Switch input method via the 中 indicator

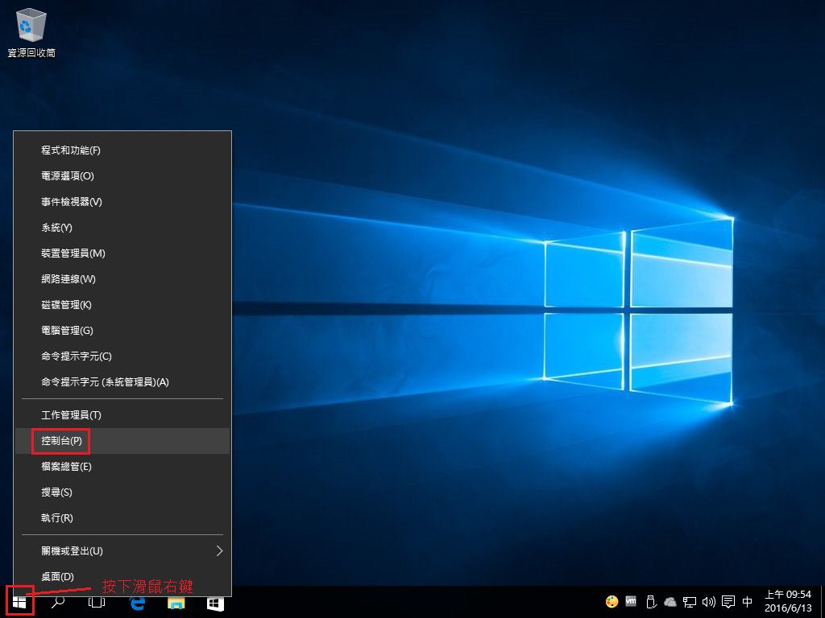tap(747, 601)
